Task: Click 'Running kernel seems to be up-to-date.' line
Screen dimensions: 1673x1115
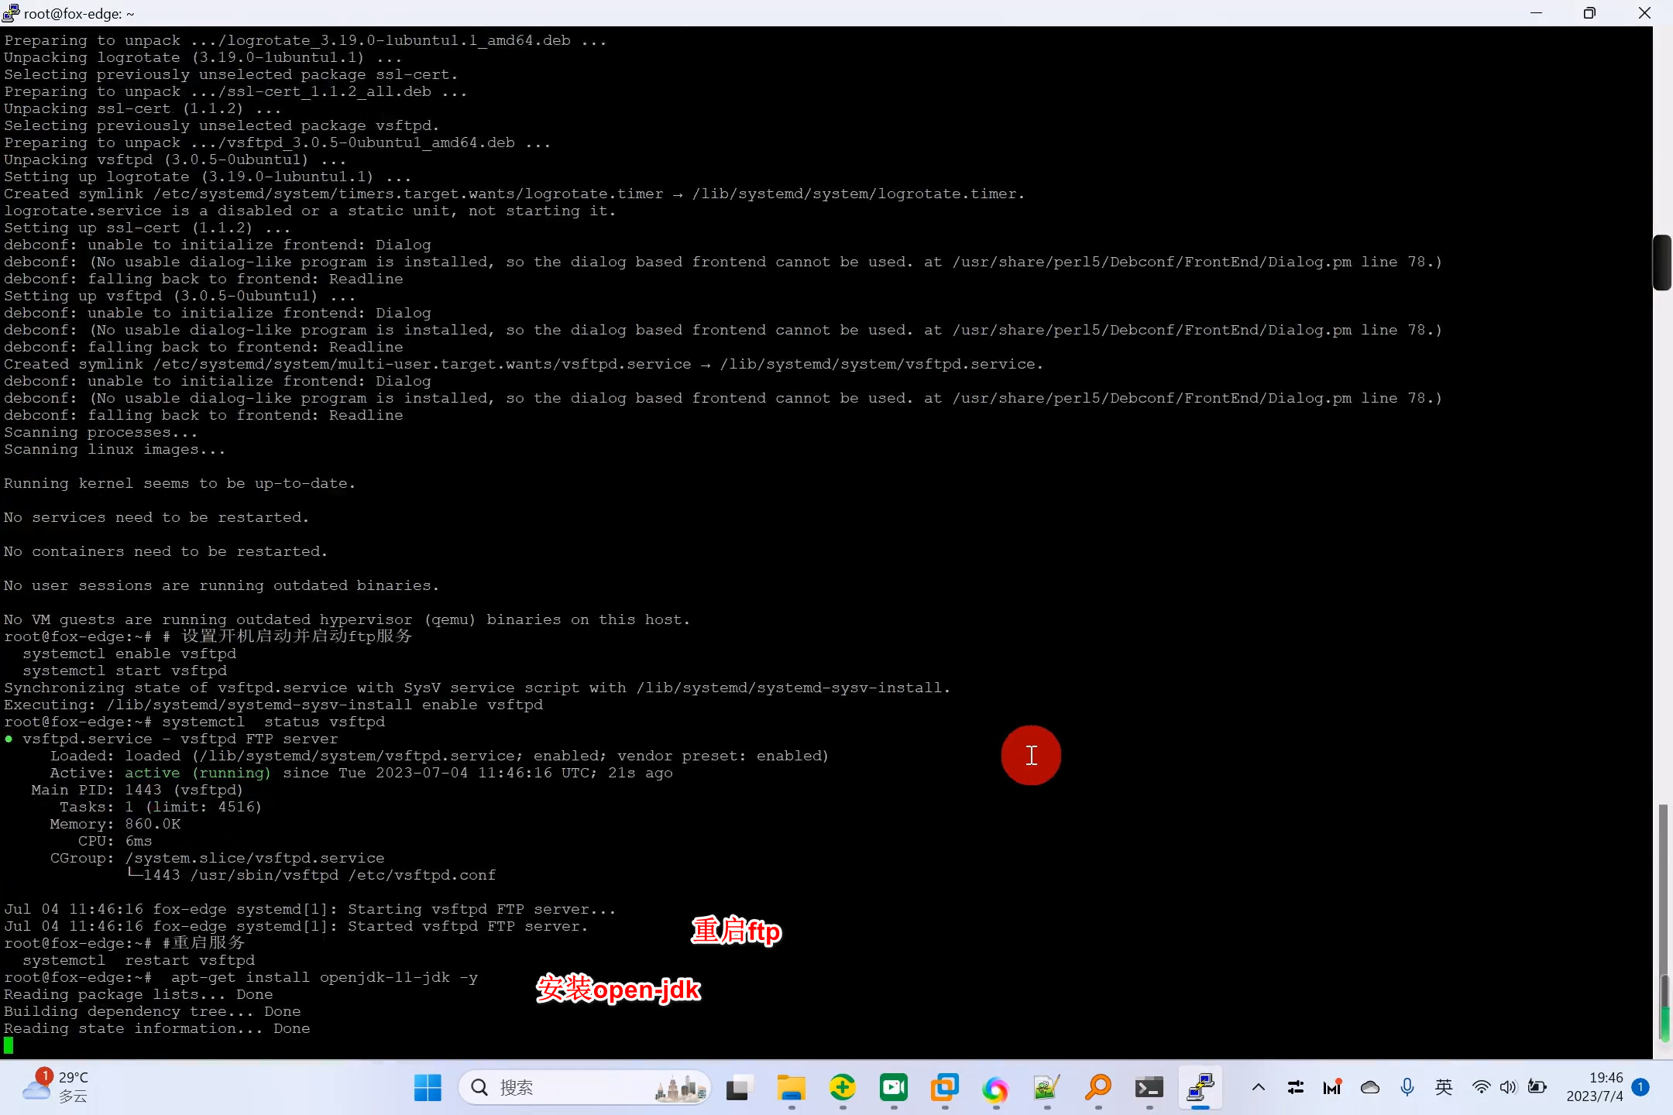Action: [180, 483]
